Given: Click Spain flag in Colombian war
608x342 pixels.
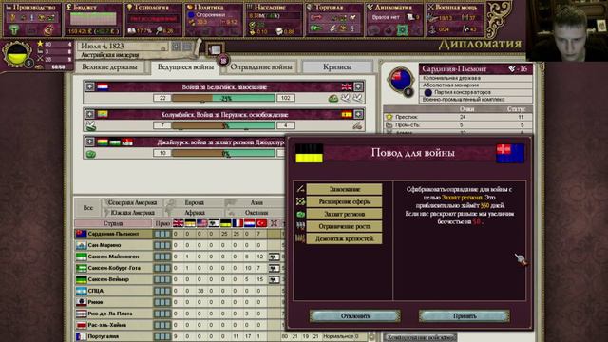Looking at the screenshot, I should tap(347, 114).
